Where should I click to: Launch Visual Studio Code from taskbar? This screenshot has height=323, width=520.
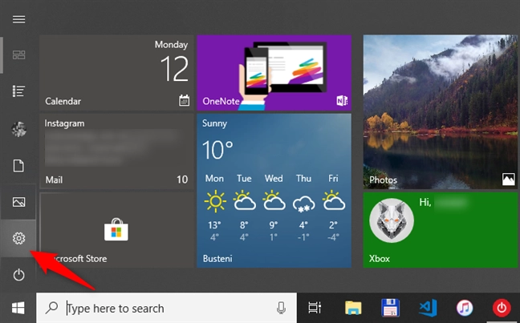coord(428,308)
